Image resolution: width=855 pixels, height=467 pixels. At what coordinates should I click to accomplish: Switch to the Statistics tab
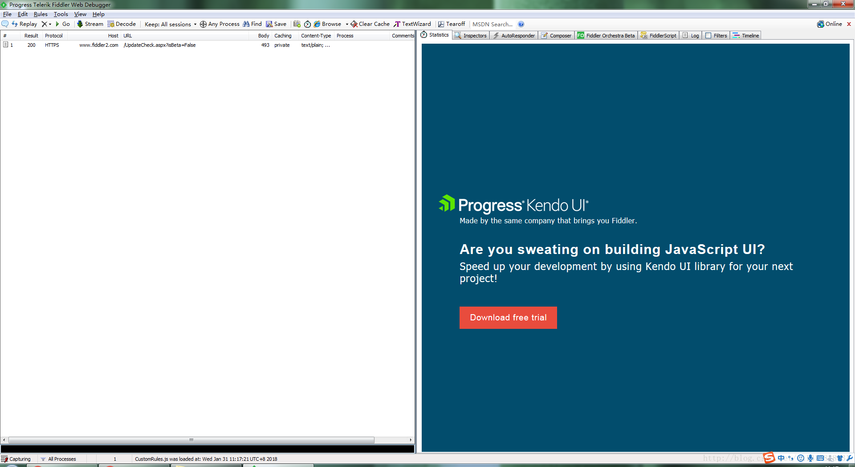tap(435, 35)
